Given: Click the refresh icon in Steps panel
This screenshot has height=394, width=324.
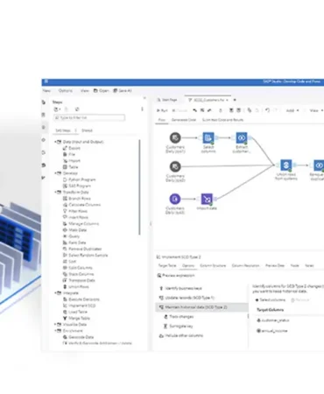Looking at the screenshot, I should point(77,109).
